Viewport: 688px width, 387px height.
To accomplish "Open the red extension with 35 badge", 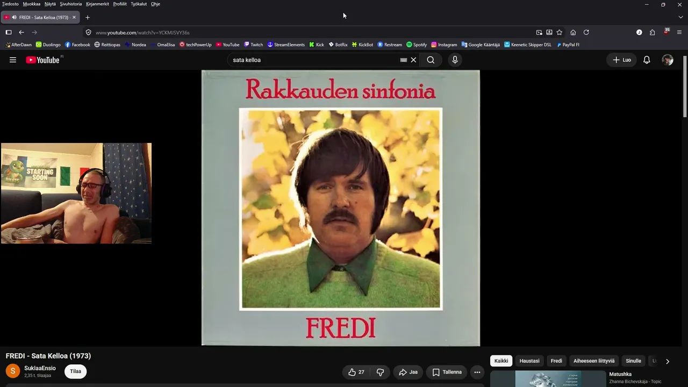I will point(666,32).
